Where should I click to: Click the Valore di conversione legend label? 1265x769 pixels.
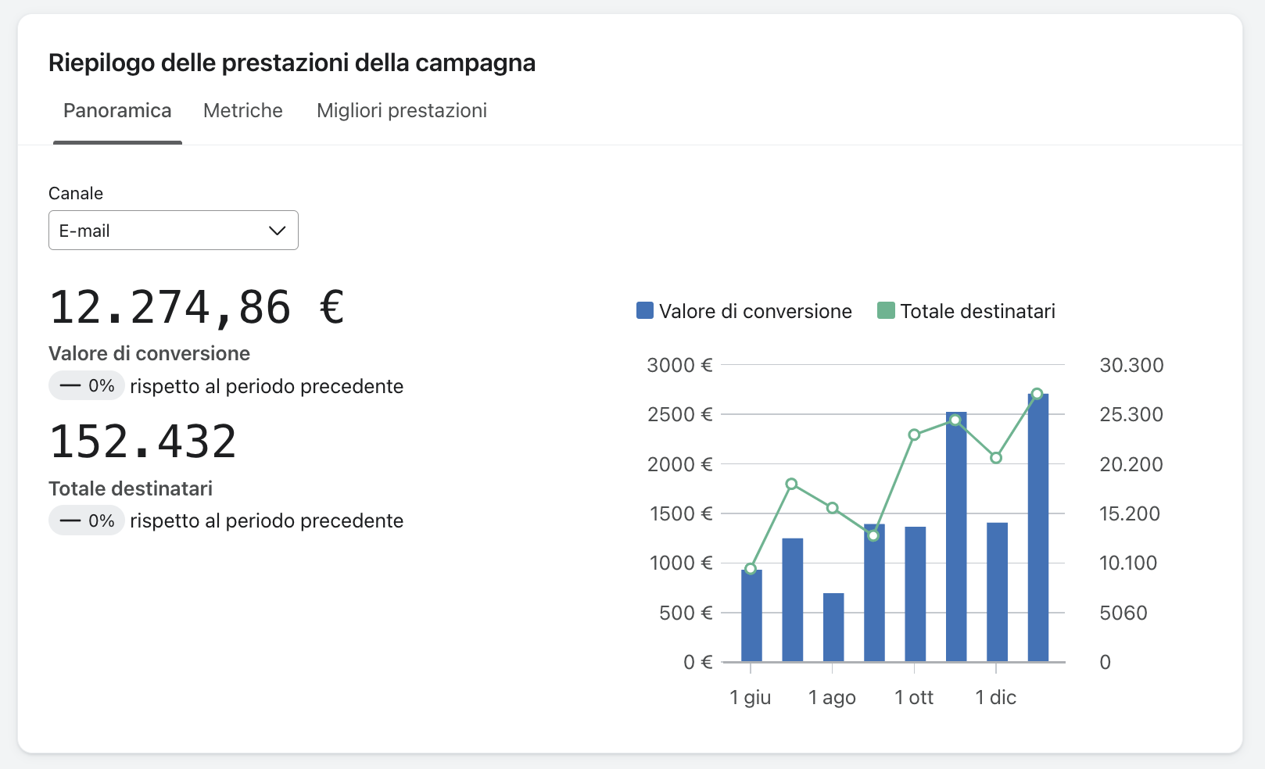(x=754, y=311)
